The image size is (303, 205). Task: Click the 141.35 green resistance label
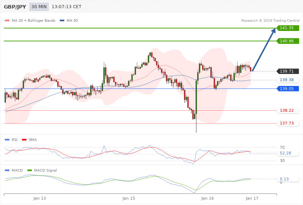[288, 28]
